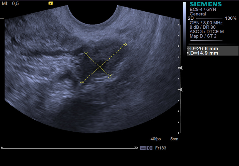
Task: Click the vertical depth scale ruler
Action: (x=180, y=79)
